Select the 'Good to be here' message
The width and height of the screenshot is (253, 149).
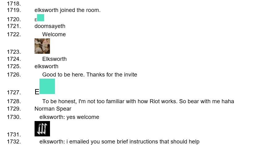click(89, 75)
